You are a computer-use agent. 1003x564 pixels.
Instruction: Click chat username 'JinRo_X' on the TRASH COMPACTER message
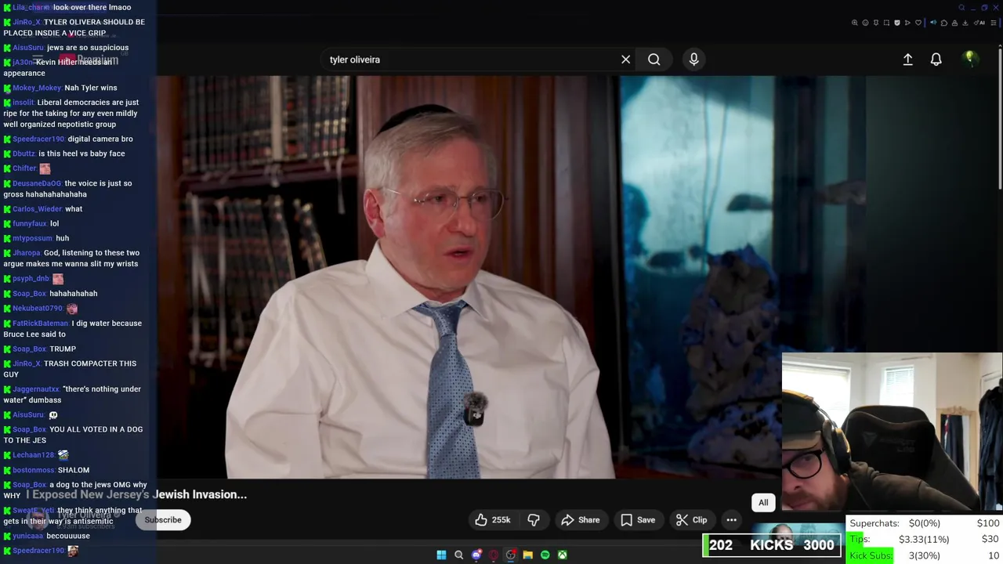coord(26,363)
